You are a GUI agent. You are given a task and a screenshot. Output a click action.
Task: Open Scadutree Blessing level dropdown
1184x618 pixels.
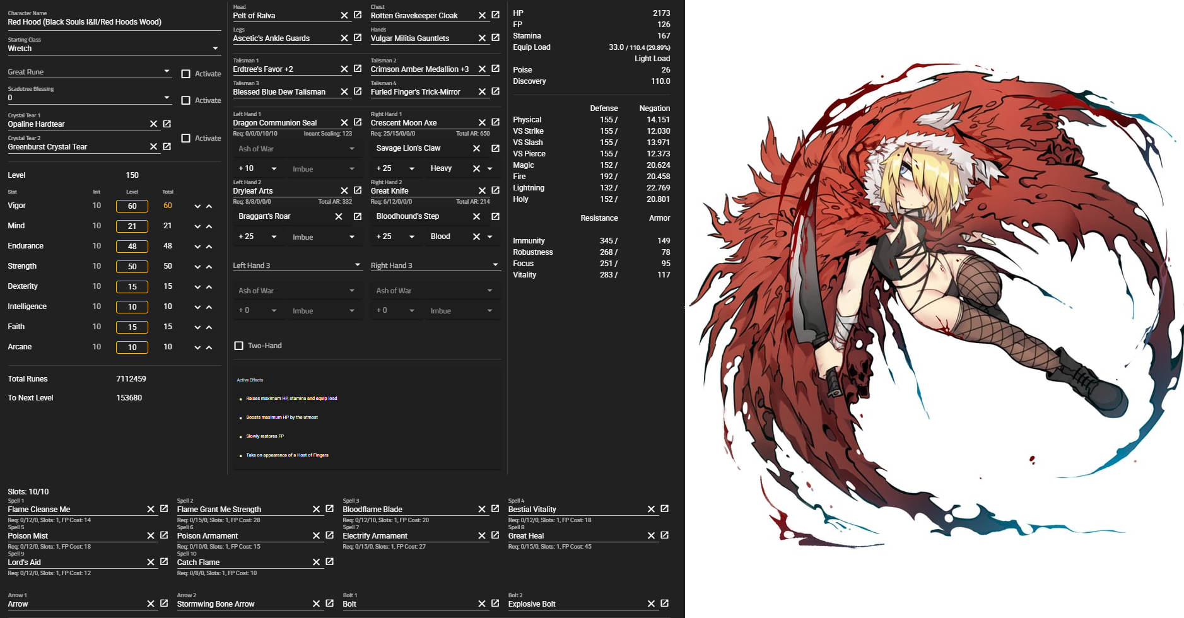tap(90, 98)
